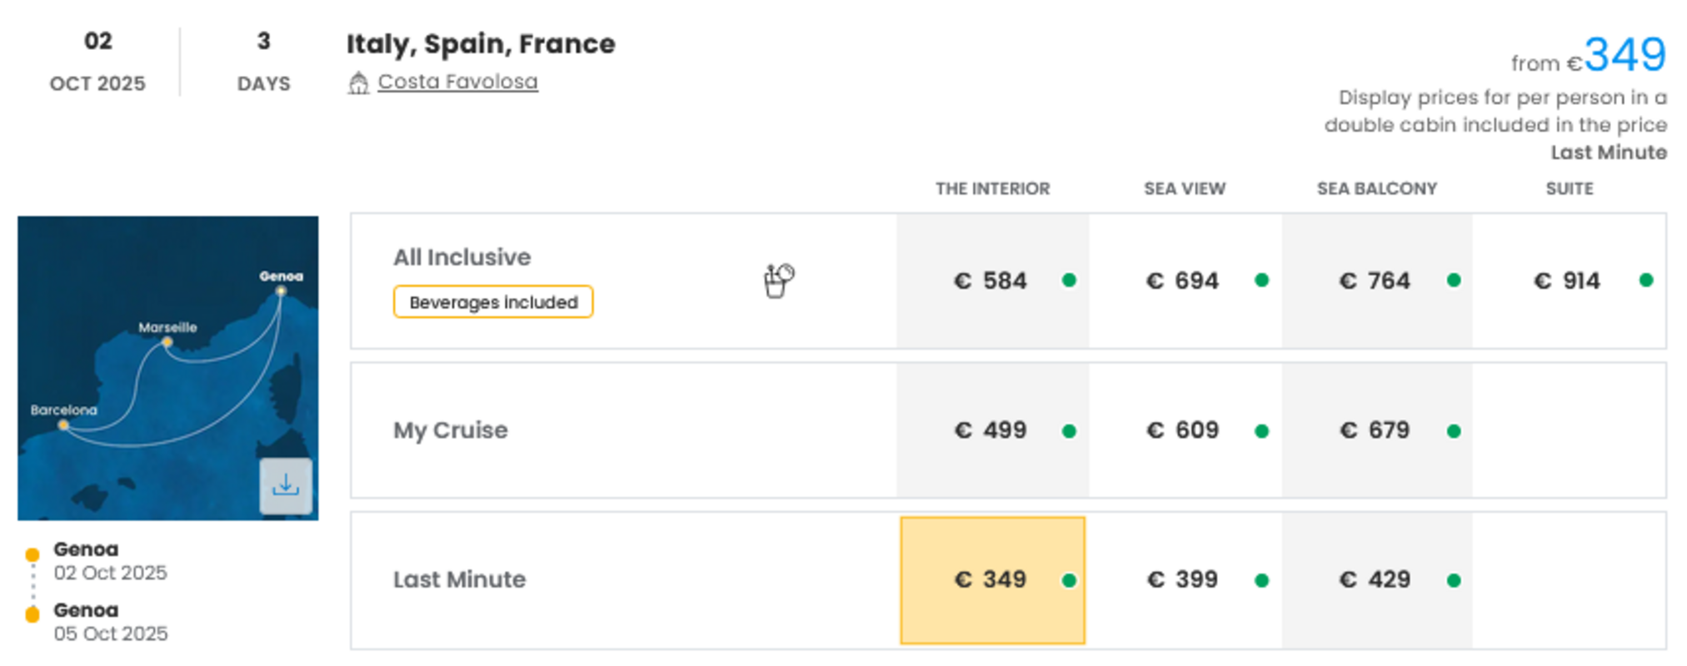
Task: Open the Costa Favolosa ship link
Action: (x=457, y=82)
